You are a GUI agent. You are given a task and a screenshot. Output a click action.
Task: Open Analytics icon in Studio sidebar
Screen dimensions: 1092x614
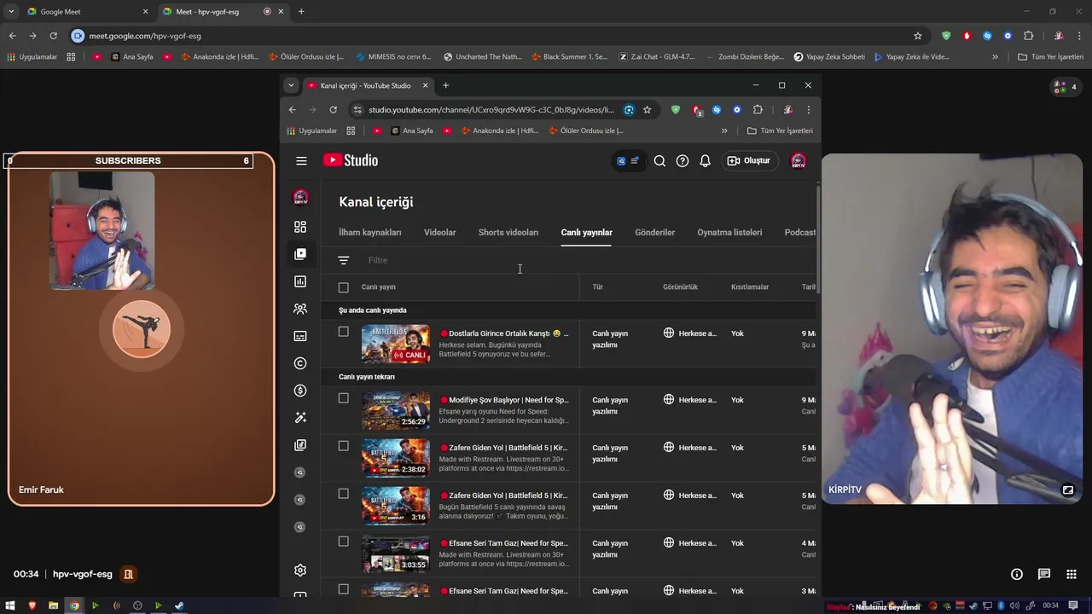coord(300,281)
